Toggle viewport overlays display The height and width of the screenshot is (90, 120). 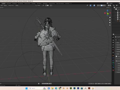94,5
